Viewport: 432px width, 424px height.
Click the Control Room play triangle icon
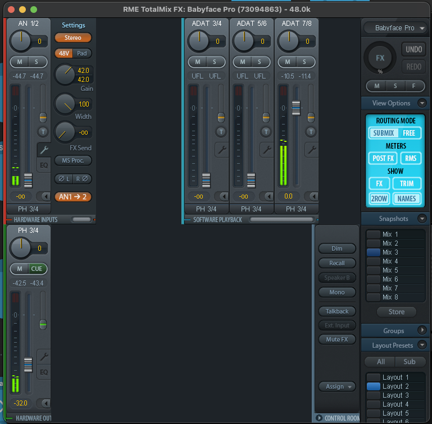click(x=319, y=418)
